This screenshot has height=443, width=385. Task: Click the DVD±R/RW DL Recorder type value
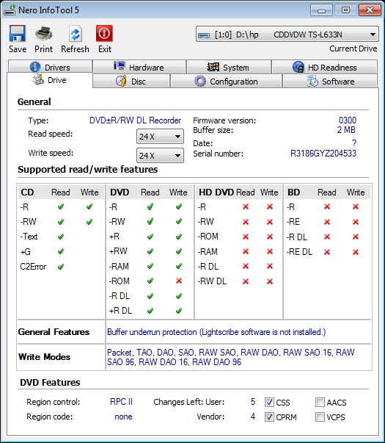click(135, 120)
